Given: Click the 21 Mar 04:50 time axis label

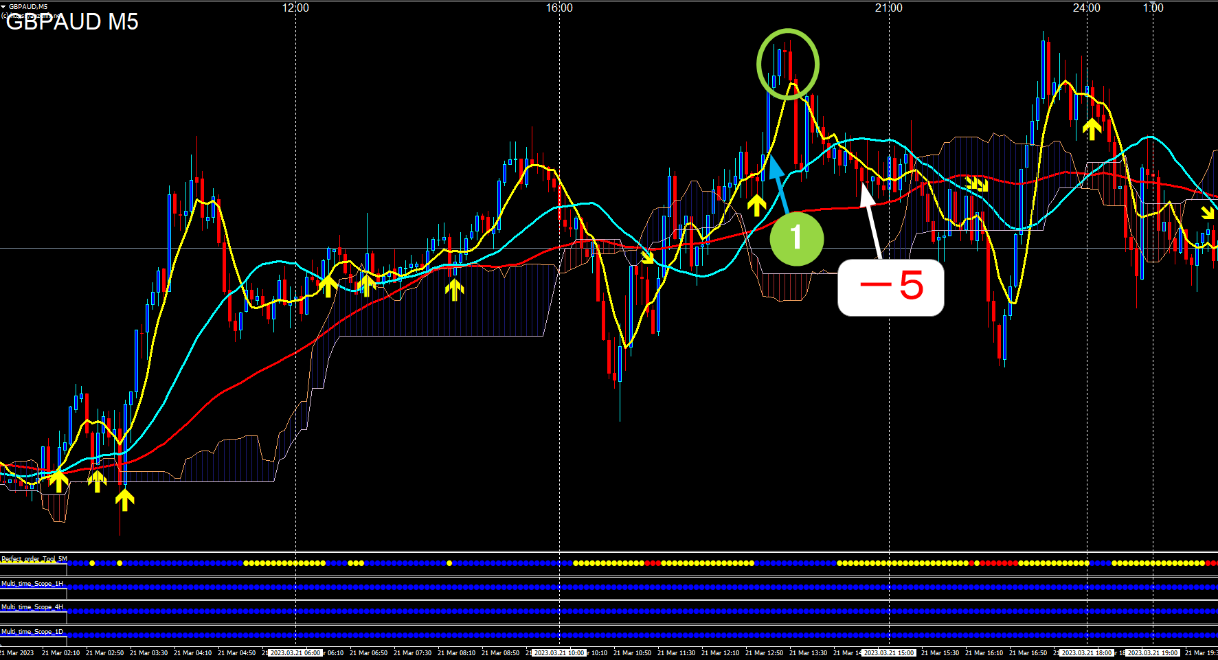Looking at the screenshot, I should point(236,653).
